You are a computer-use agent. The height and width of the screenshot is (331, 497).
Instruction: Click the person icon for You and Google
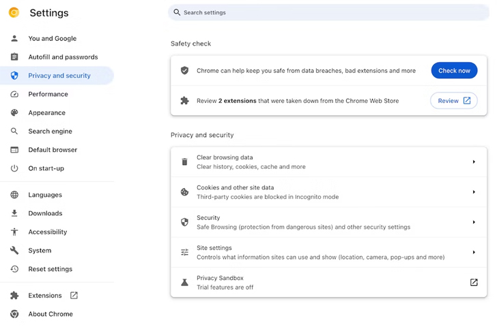(x=14, y=39)
